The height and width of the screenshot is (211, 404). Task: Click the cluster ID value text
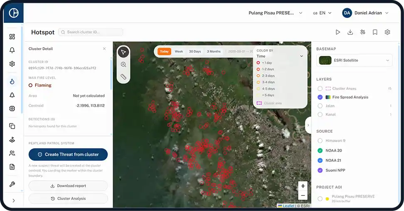(x=62, y=68)
